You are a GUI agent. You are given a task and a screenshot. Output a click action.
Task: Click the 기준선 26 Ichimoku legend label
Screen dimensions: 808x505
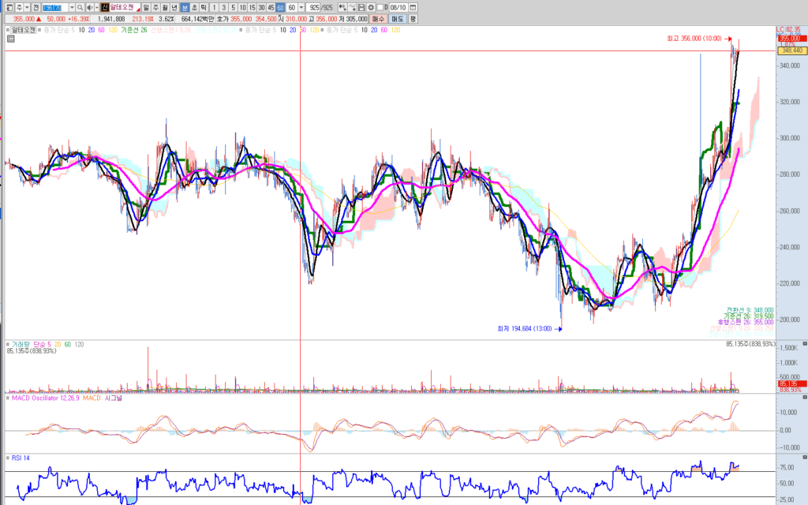tap(134, 30)
